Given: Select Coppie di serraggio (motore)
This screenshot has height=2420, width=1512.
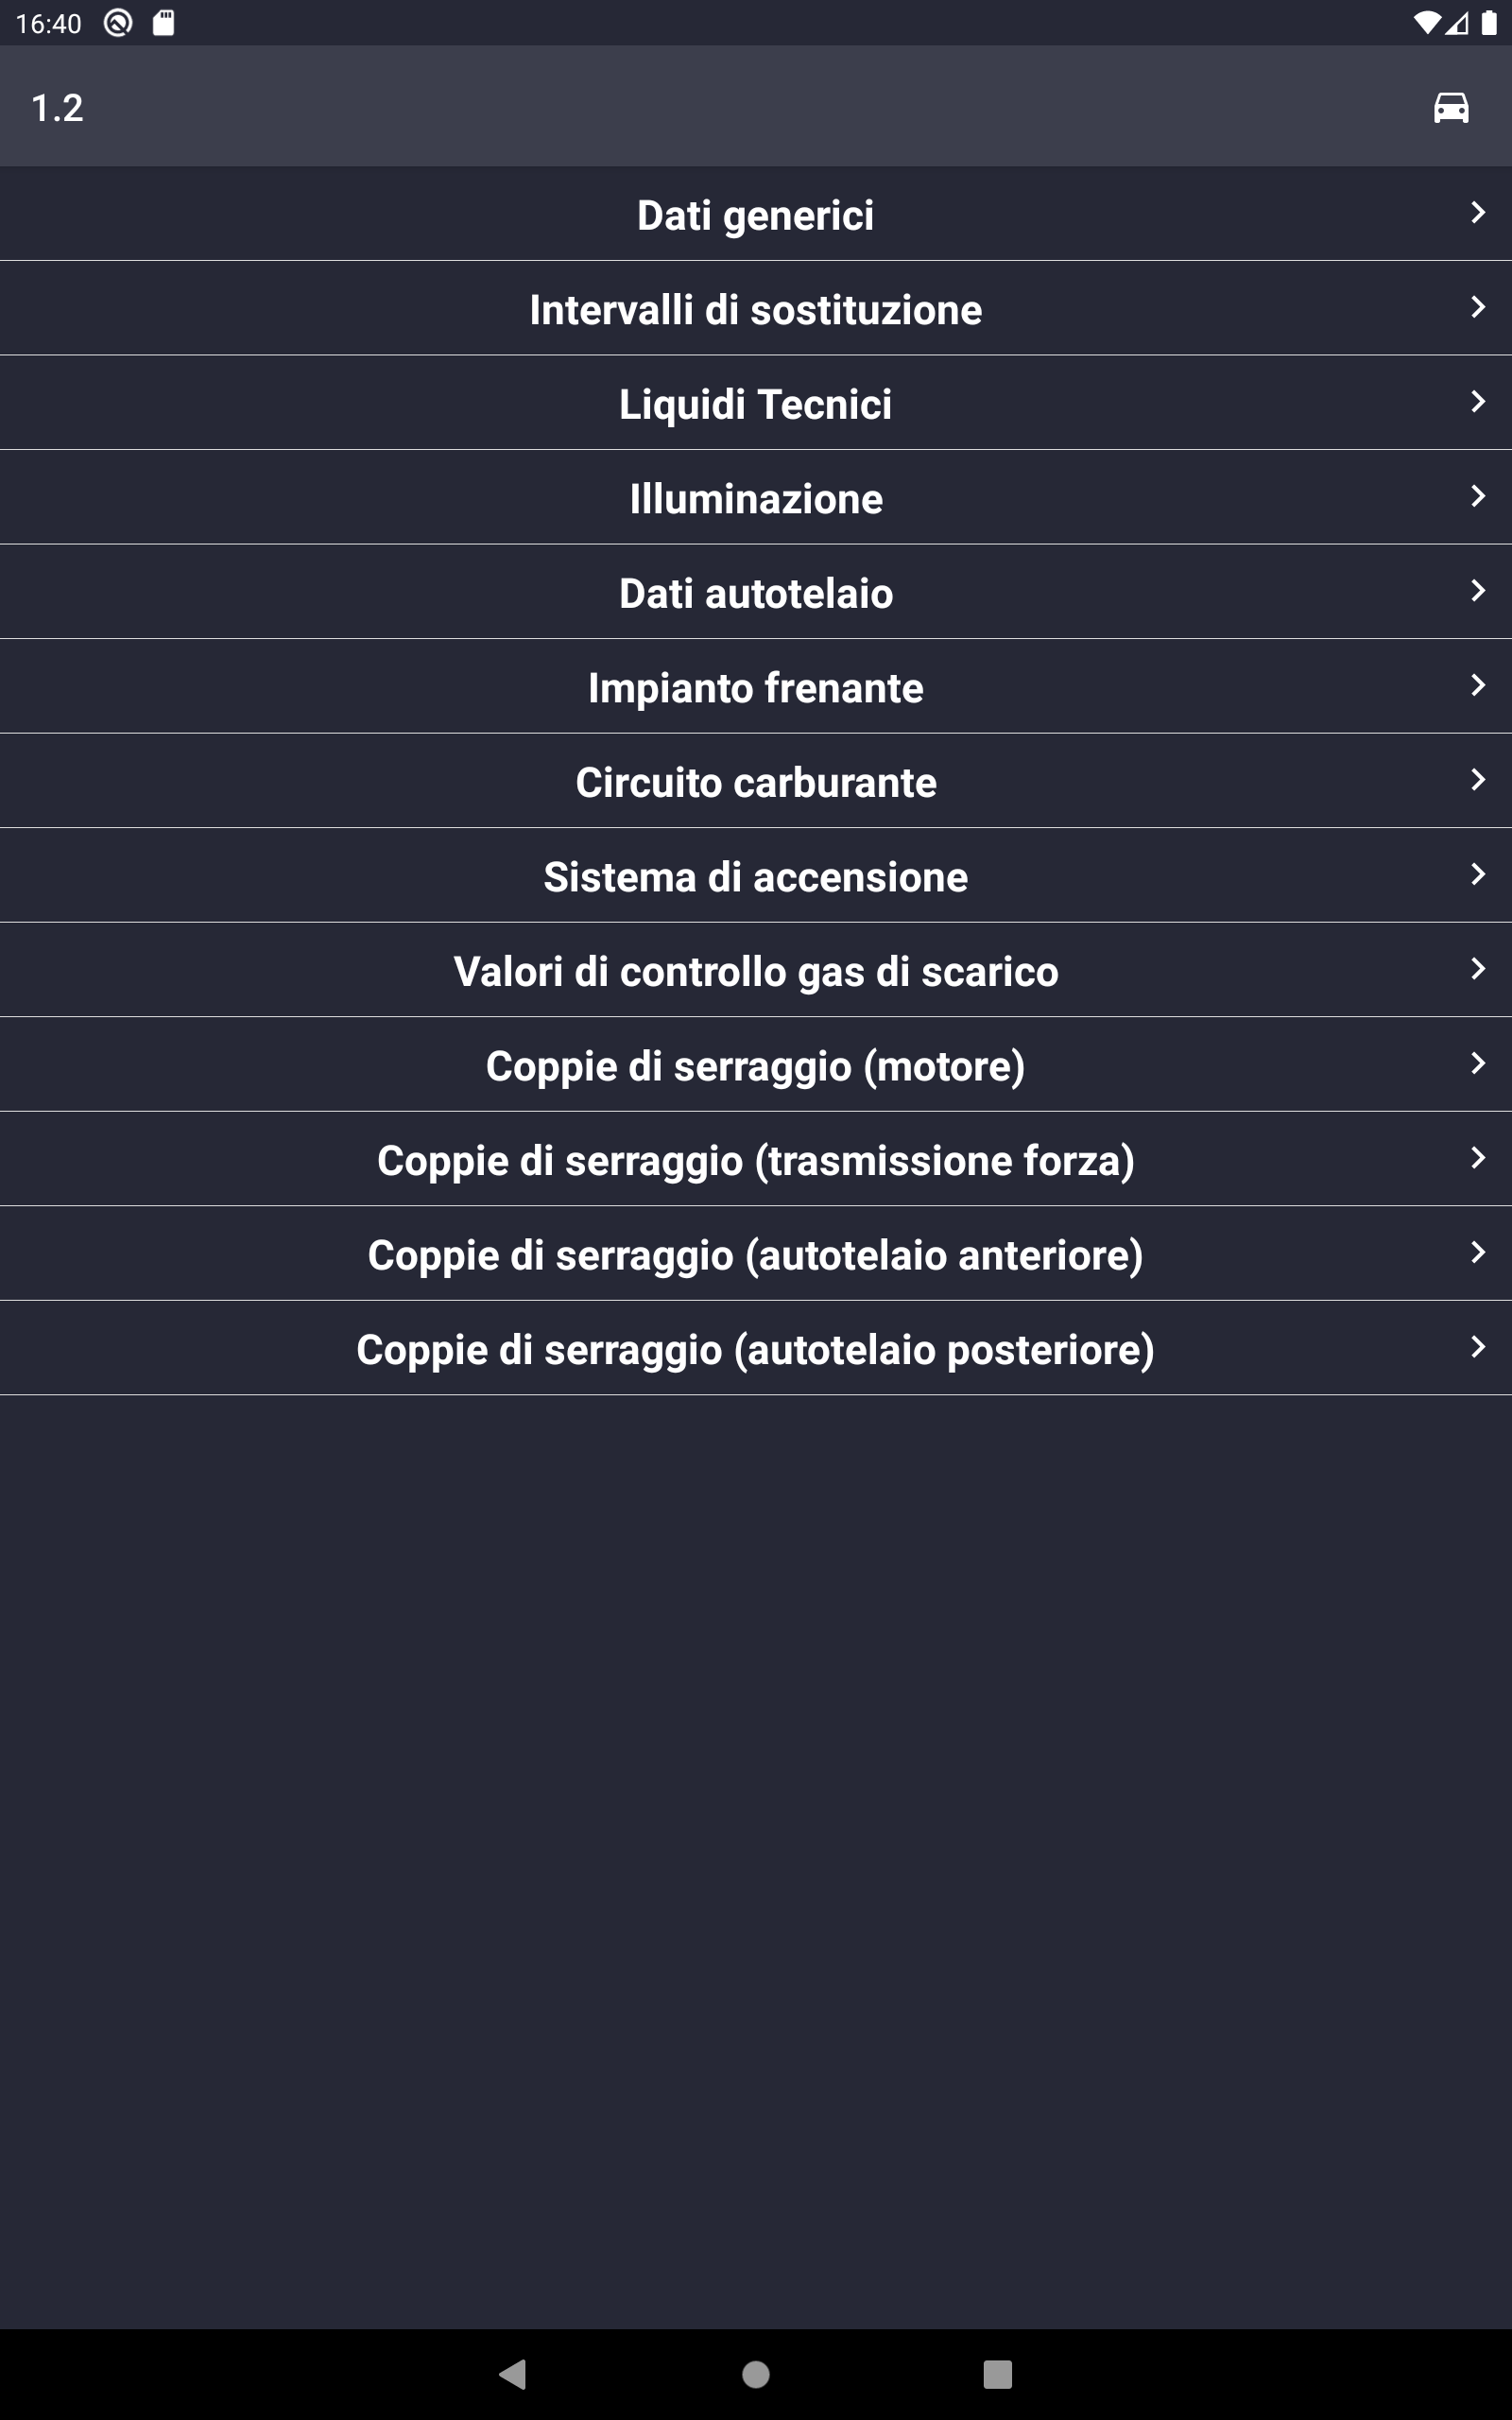Looking at the screenshot, I should coord(756,1065).
